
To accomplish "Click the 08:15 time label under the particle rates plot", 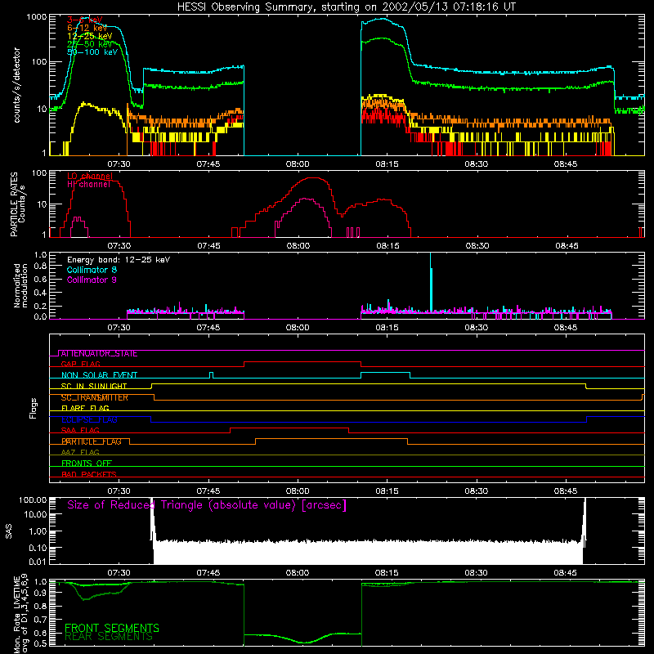I will tap(387, 246).
